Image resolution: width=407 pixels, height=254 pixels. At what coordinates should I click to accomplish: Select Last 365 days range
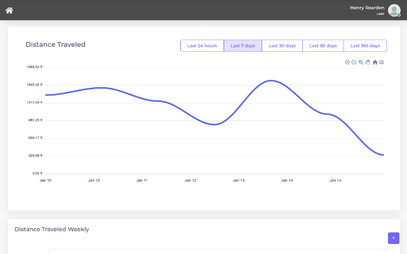coord(365,45)
